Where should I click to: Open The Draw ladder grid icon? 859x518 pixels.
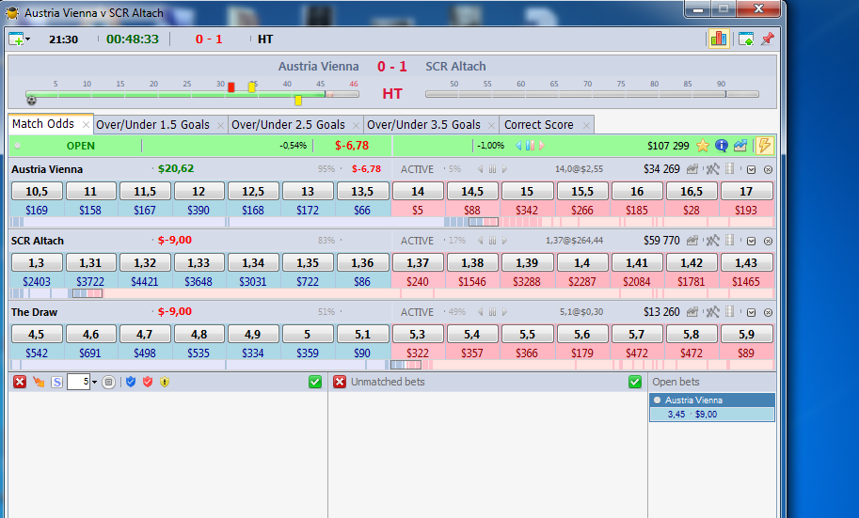729,311
